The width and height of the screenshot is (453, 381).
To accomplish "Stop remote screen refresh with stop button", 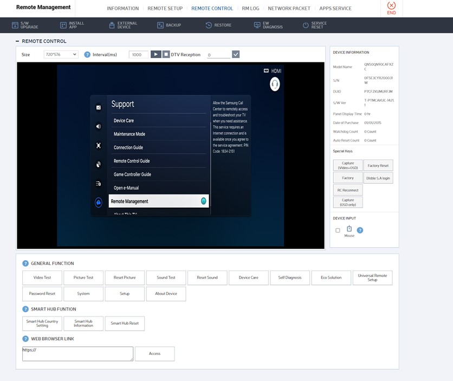I will click(166, 54).
